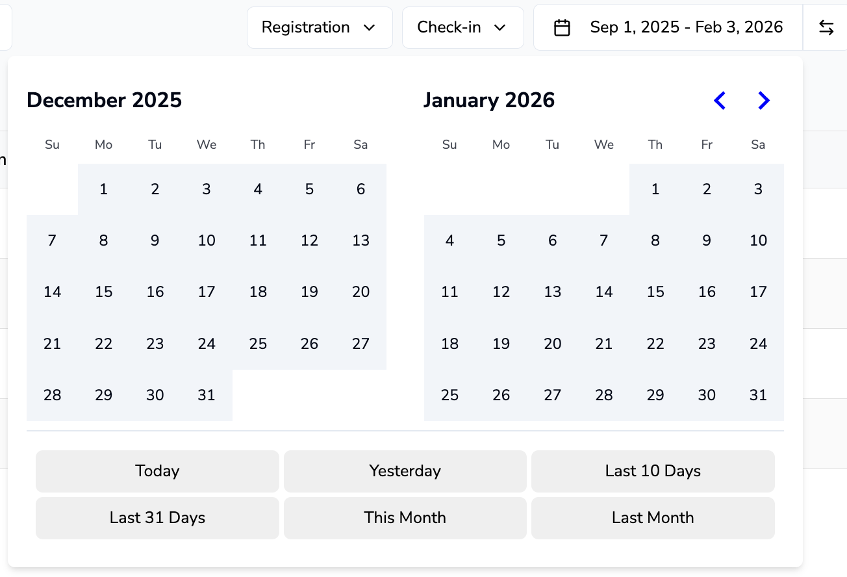Pick the Last Month preset
The width and height of the screenshot is (847, 577).
pos(653,518)
